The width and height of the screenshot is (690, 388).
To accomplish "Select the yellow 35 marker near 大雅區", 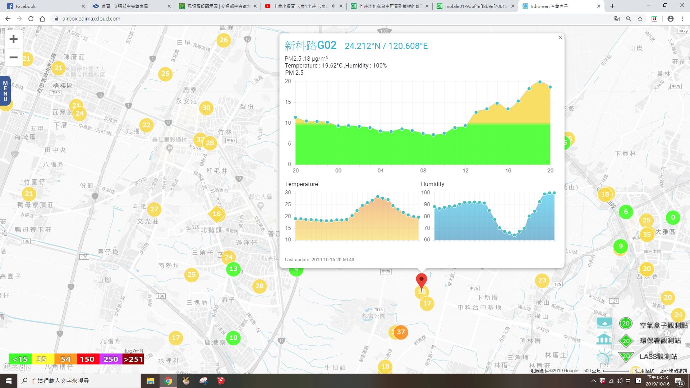I will 647,235.
